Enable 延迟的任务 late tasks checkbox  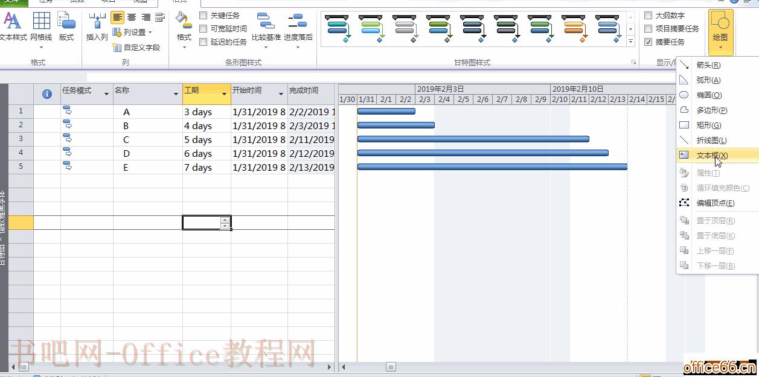tap(203, 42)
